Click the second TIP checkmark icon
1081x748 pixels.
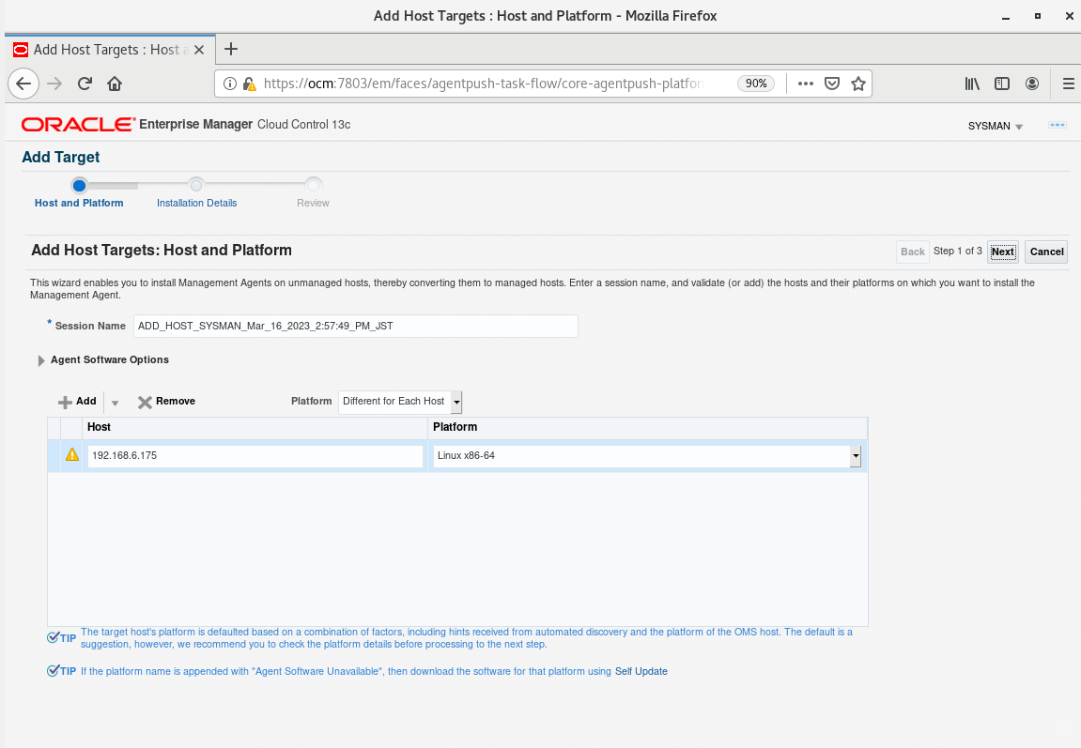[x=54, y=671]
